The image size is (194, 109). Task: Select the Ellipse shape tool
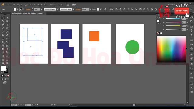coord(7,28)
